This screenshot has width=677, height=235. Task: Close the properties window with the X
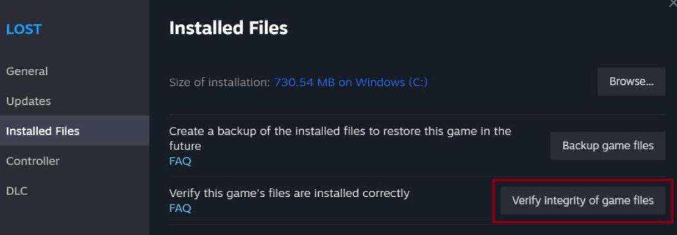673,4
